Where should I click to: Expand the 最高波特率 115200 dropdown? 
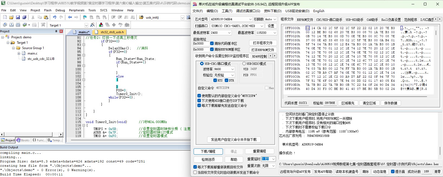[275, 33]
